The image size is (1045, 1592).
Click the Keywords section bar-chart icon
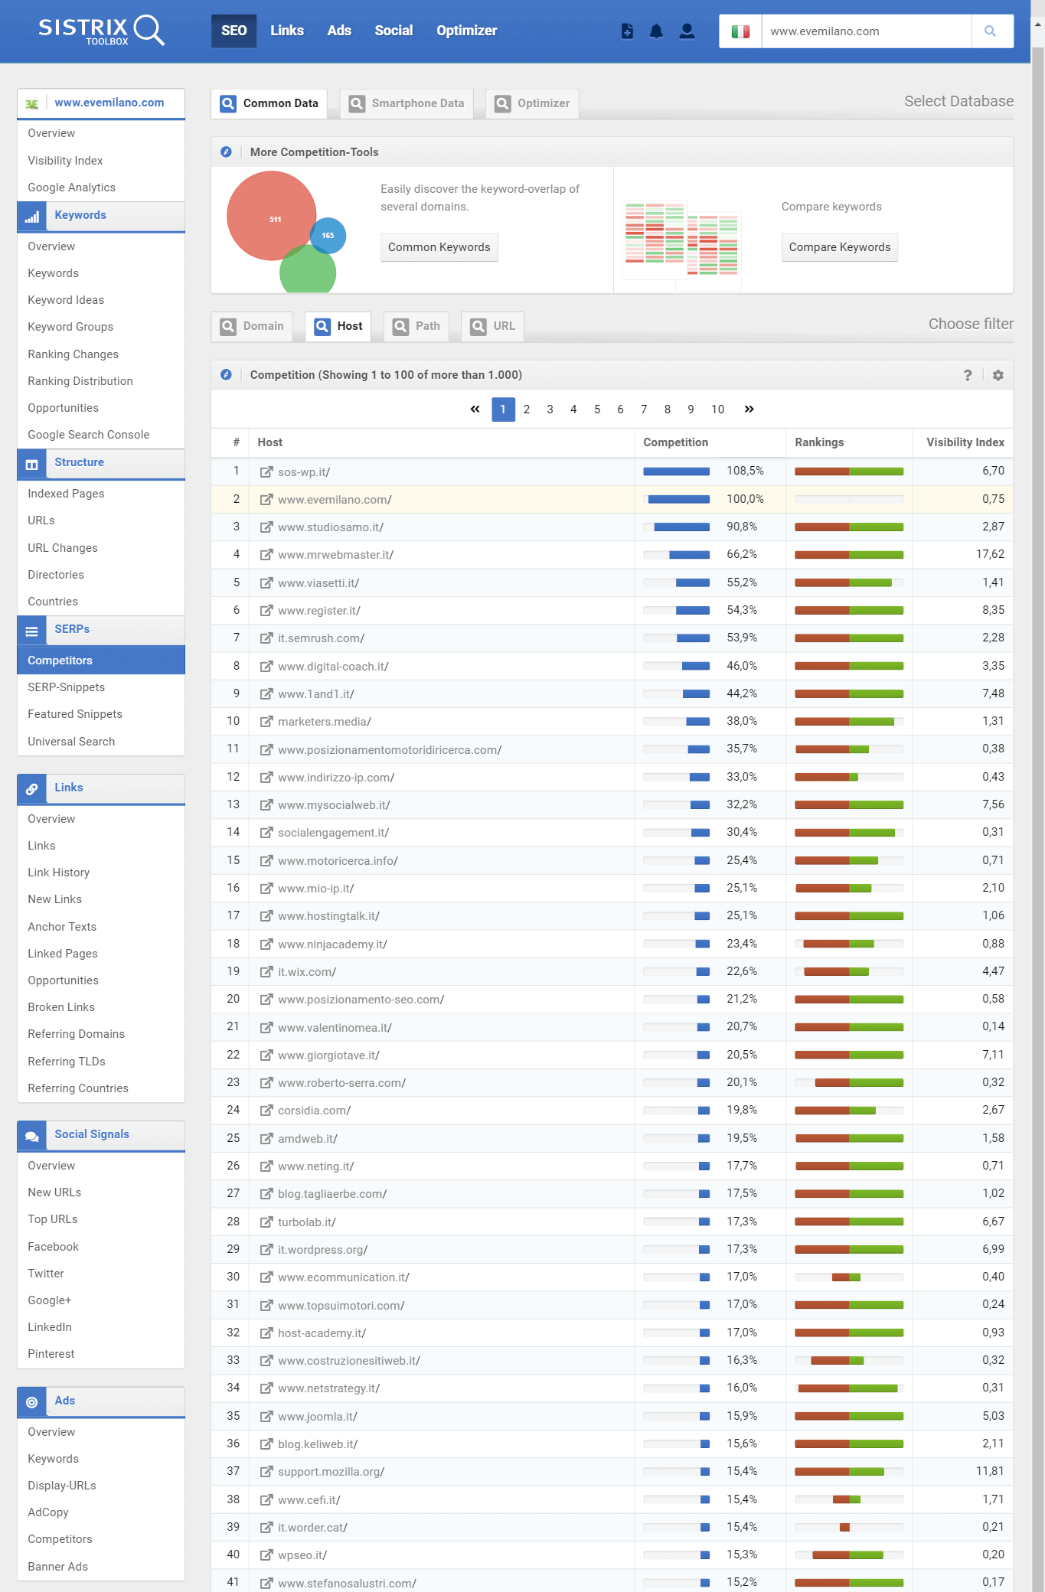coord(32,217)
